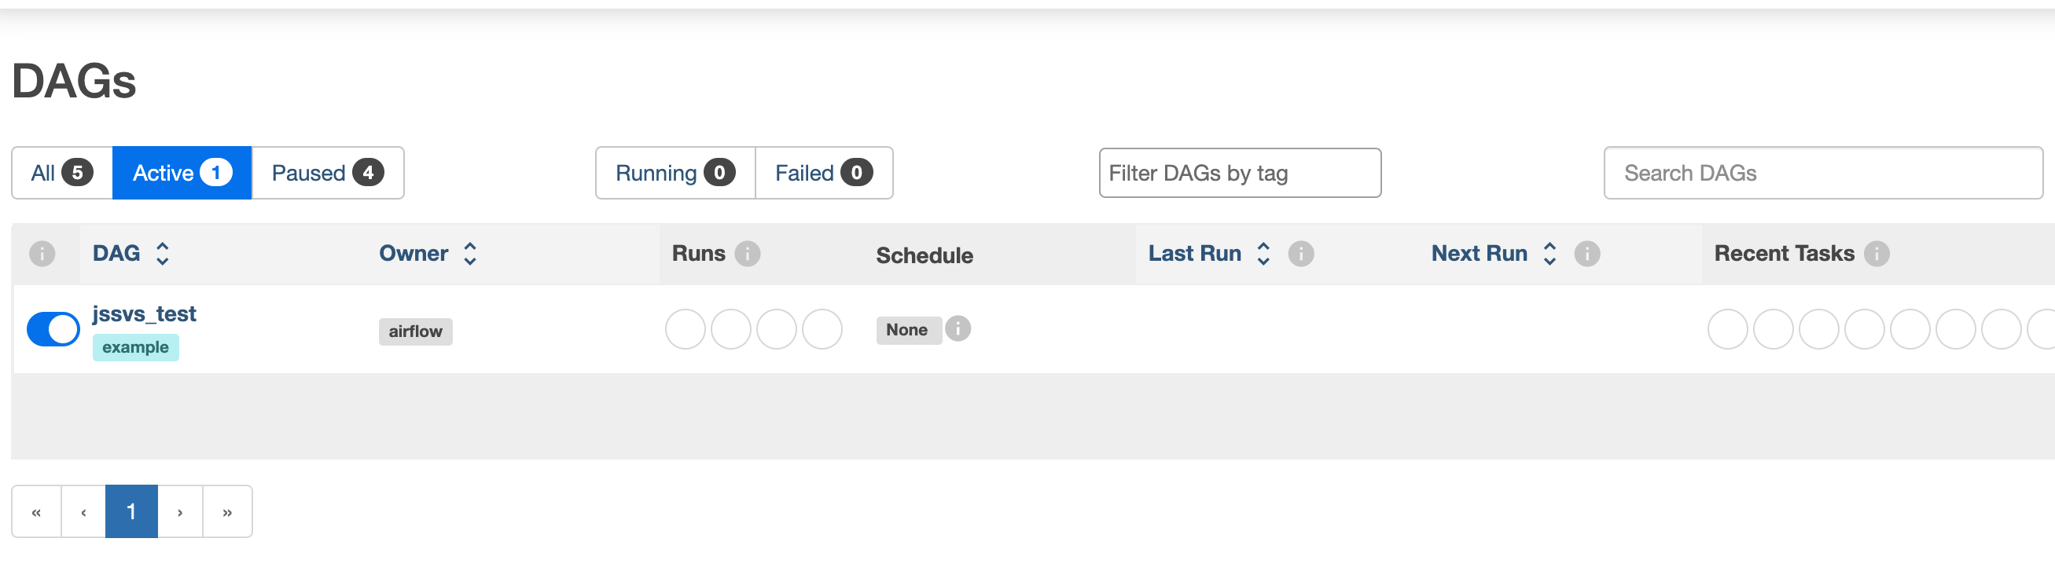Click the info icon next to Last Run

coord(1300,254)
